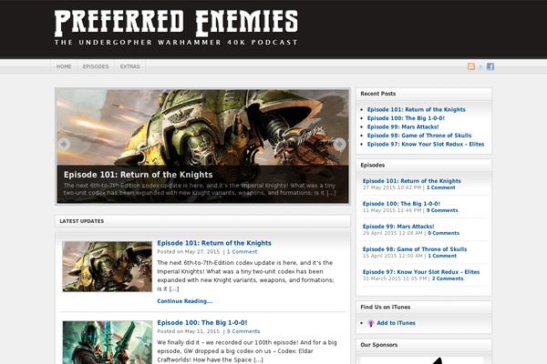
Task: Open '1 Comment' link dated 27 May 2015
Action: [x=440, y=187]
